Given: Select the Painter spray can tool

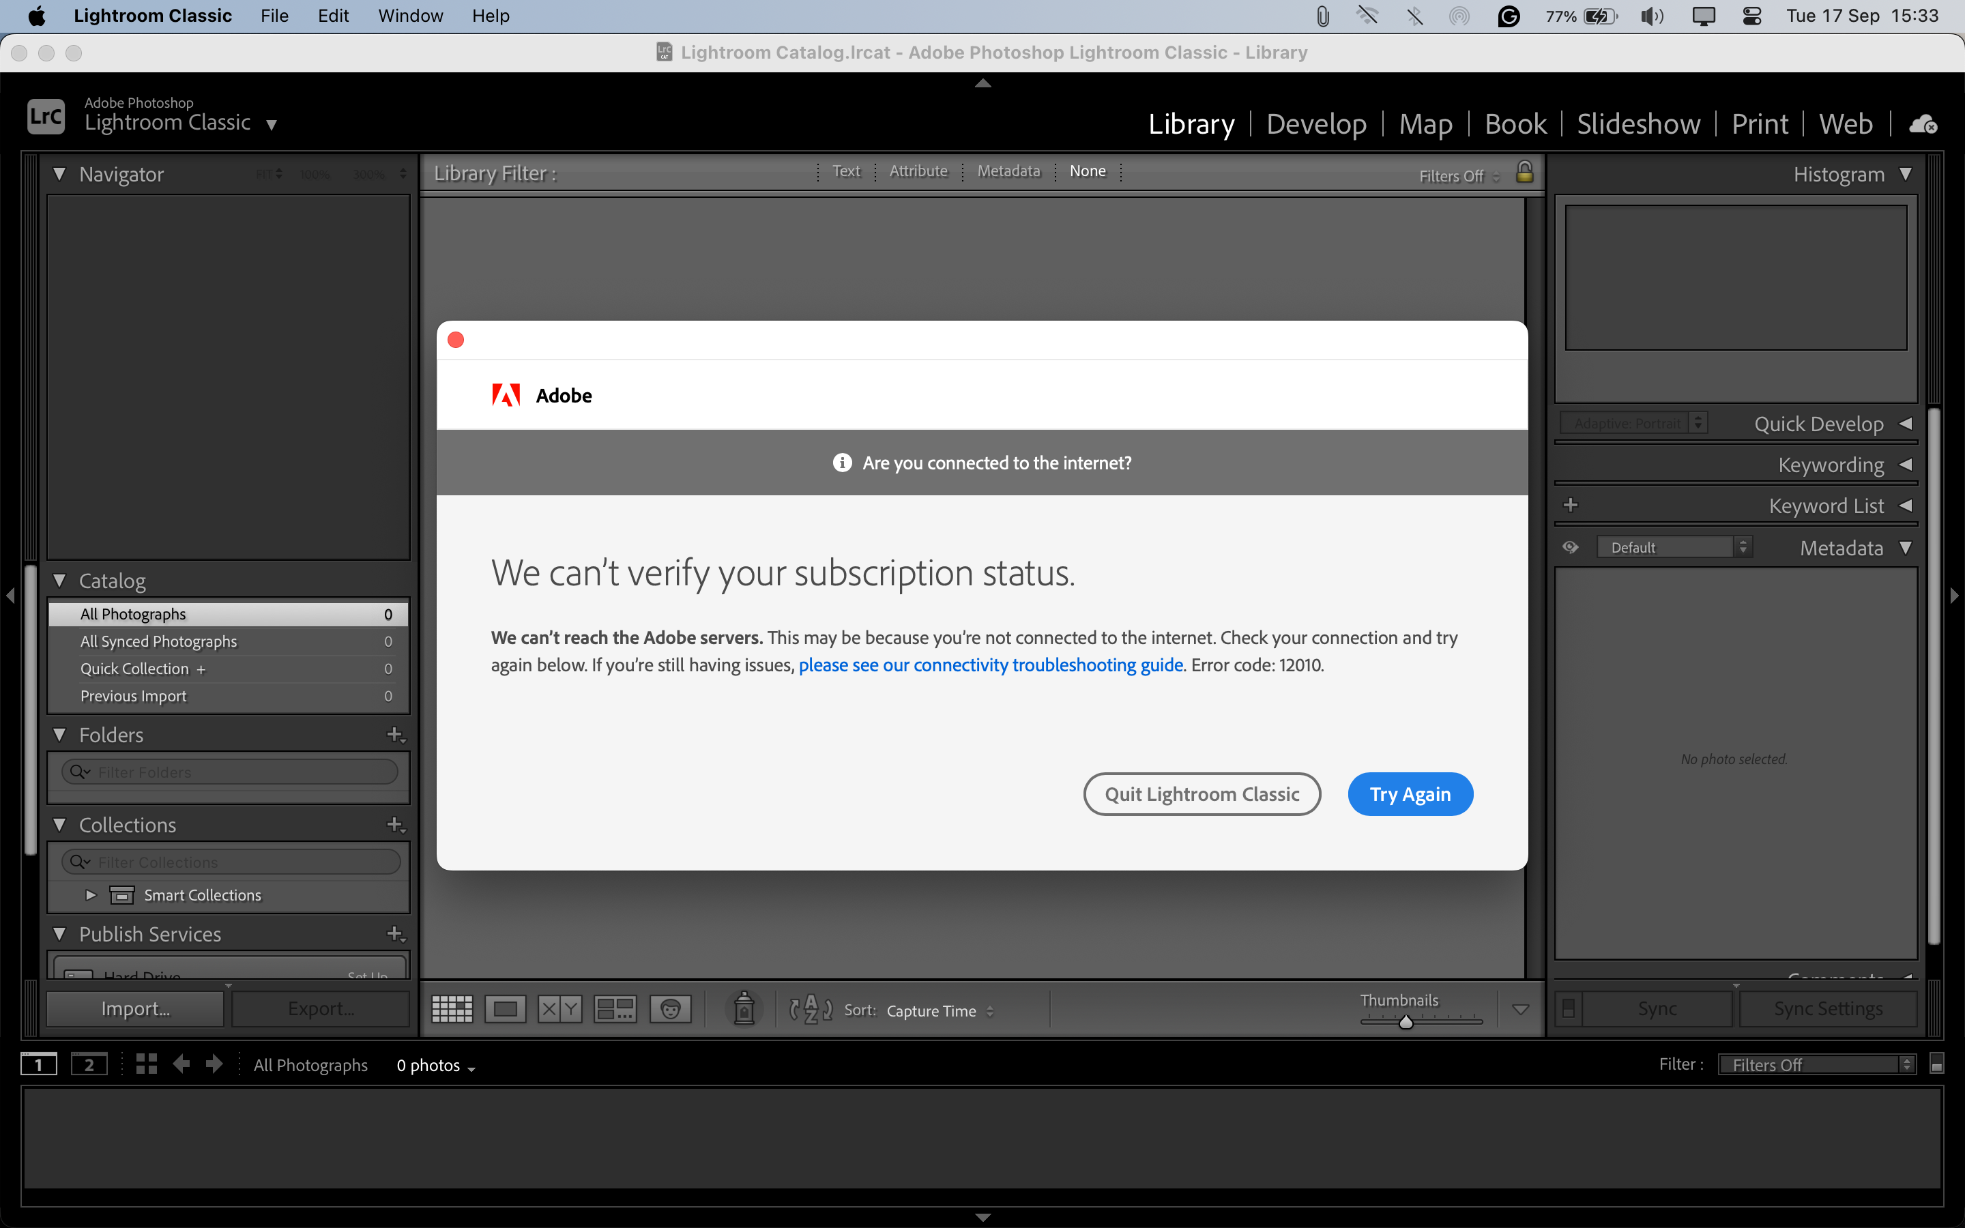Looking at the screenshot, I should pos(744,1009).
